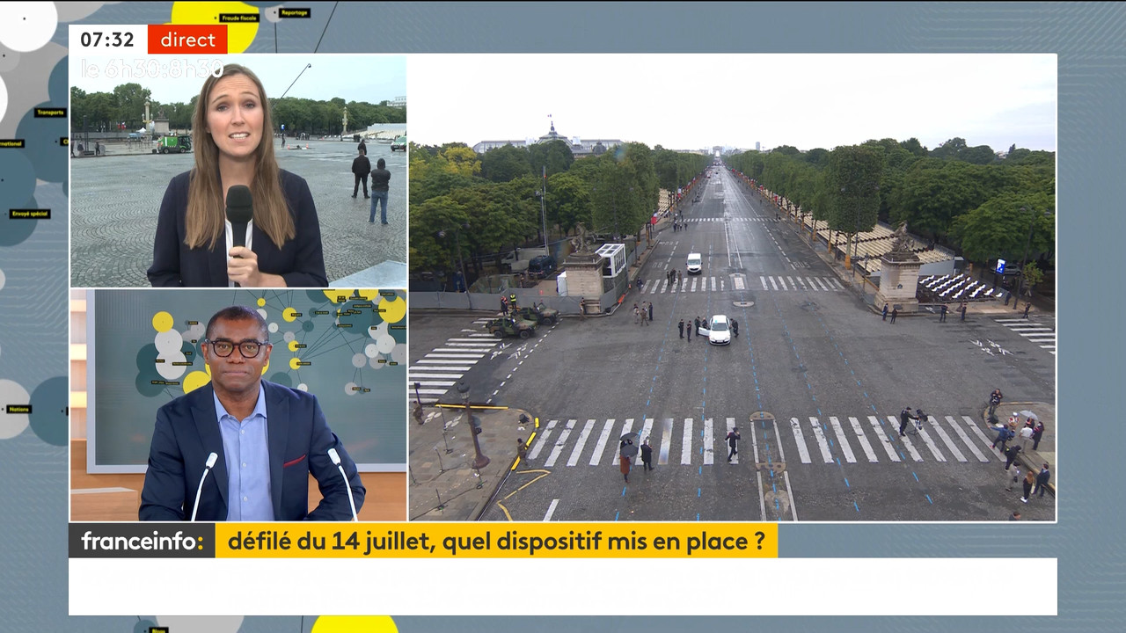Click the "défilé du 14 juillet" headline banner

click(x=496, y=541)
